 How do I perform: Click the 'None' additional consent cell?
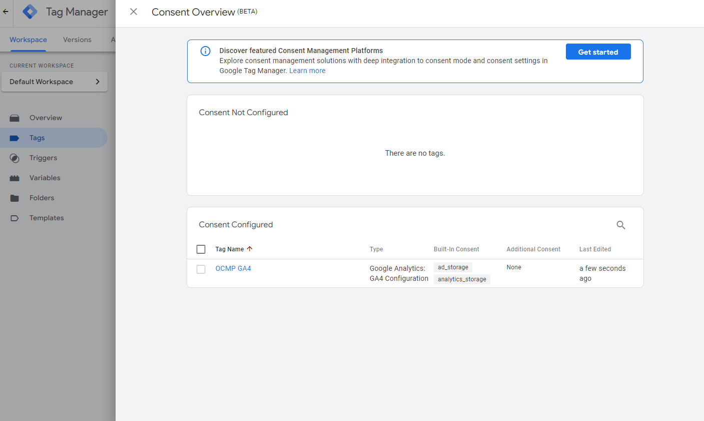point(514,267)
